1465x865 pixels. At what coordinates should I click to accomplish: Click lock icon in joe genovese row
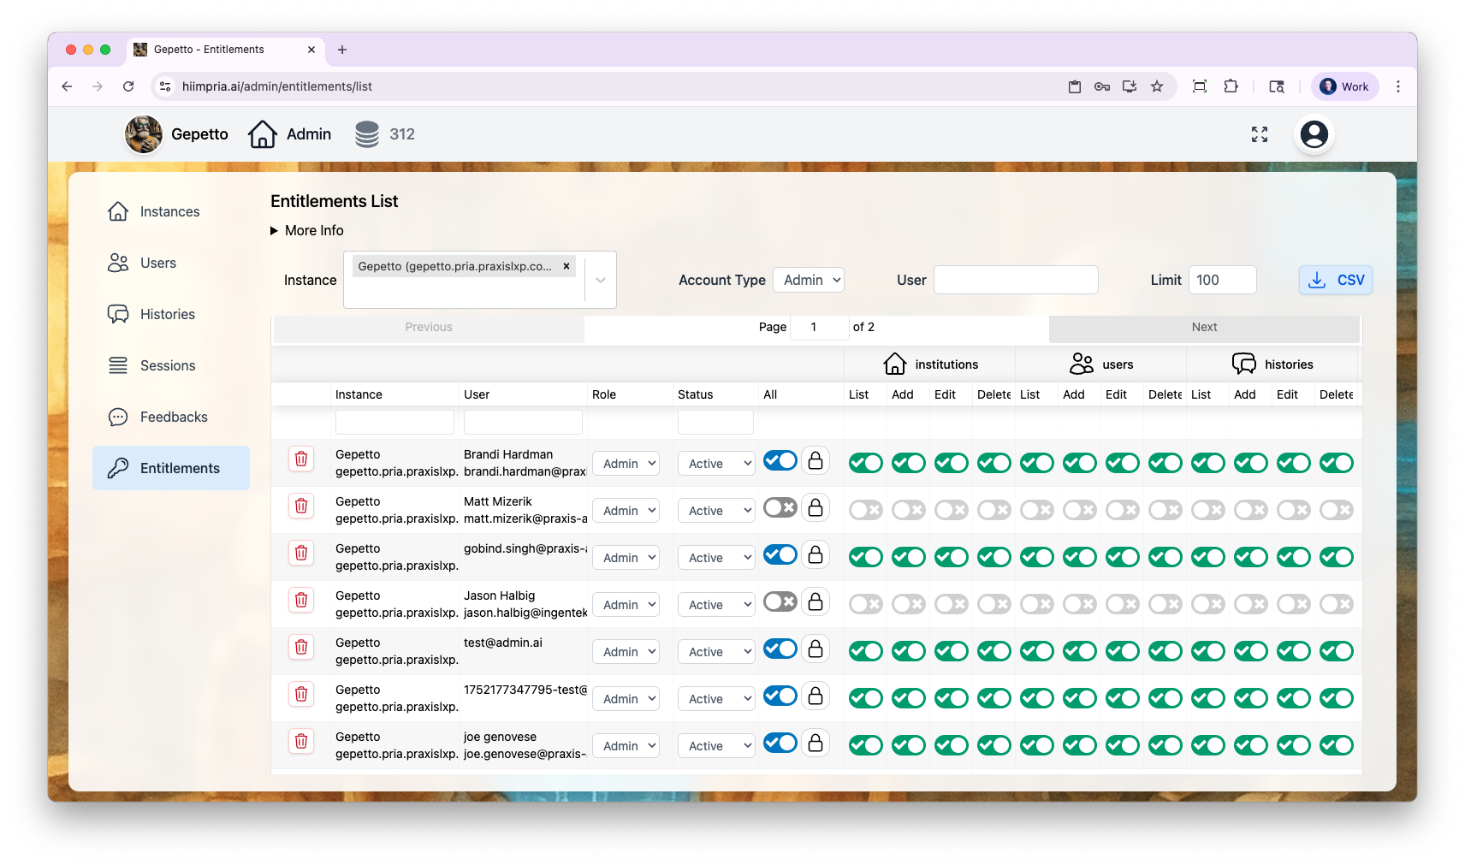click(x=816, y=743)
